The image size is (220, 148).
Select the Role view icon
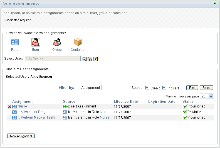point(15,42)
